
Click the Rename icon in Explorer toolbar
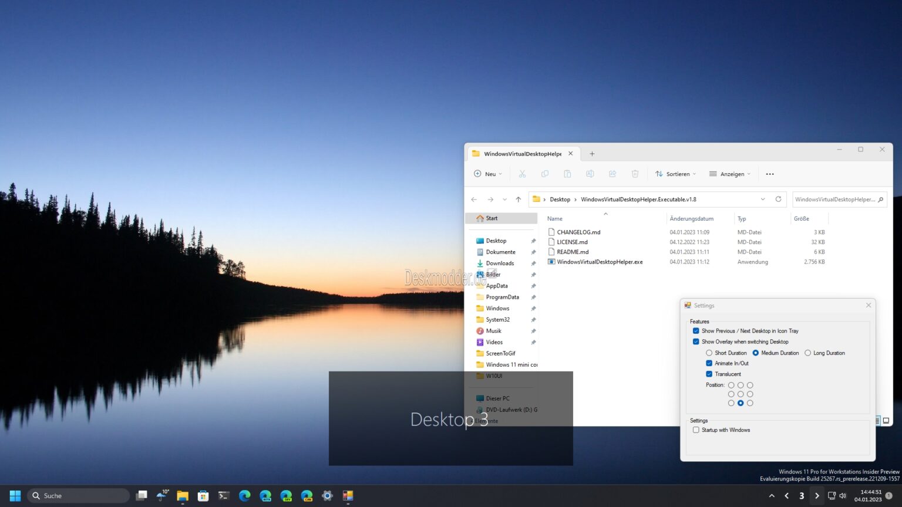tap(590, 174)
